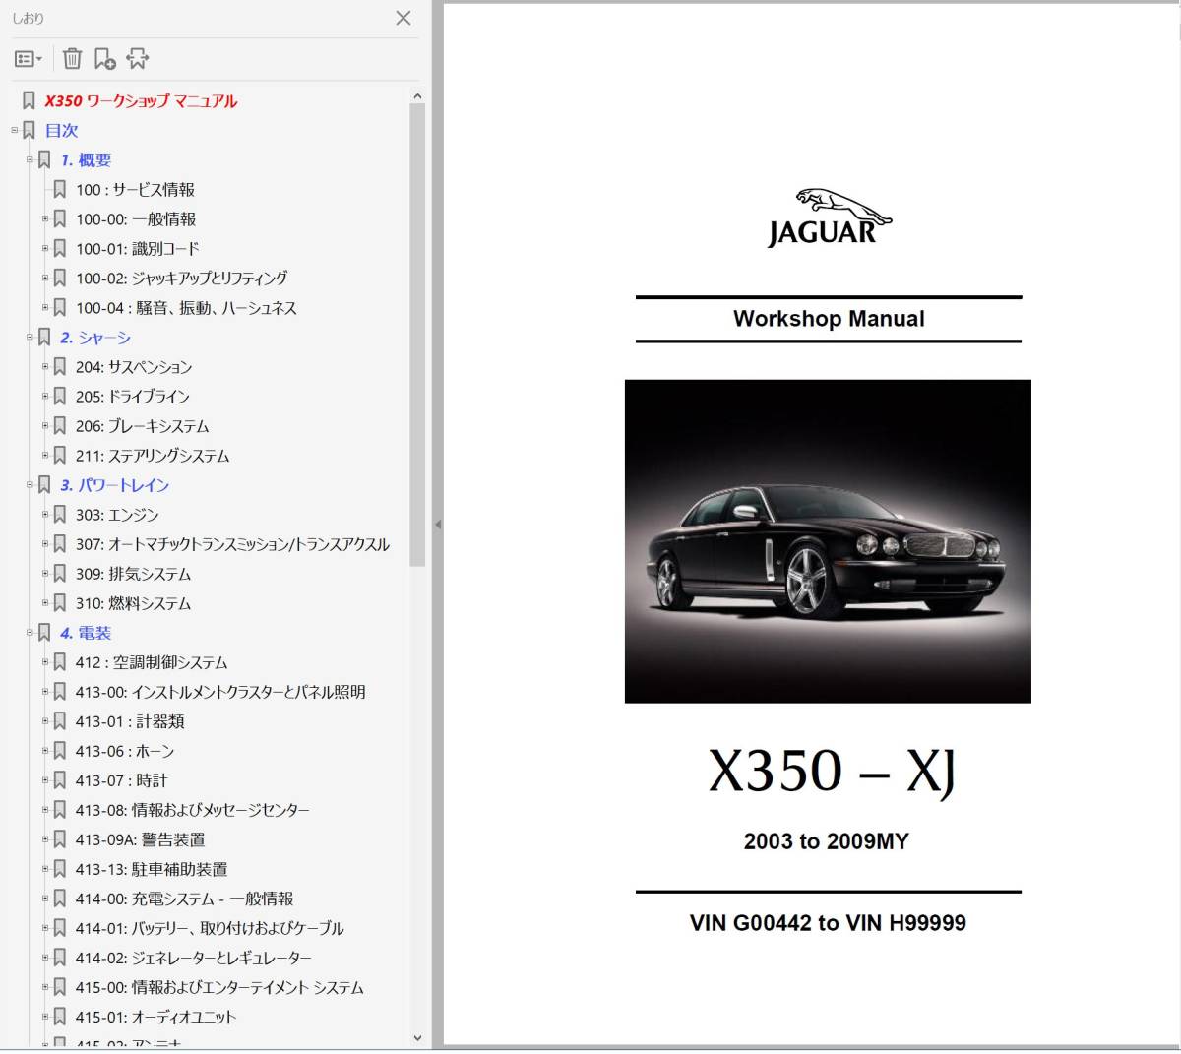
Task: Open 211: ステアリングシステム bookmark
Action: (153, 456)
